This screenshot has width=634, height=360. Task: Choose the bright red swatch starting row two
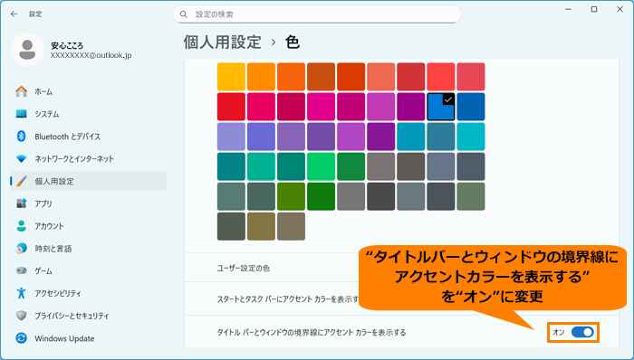[x=231, y=107]
